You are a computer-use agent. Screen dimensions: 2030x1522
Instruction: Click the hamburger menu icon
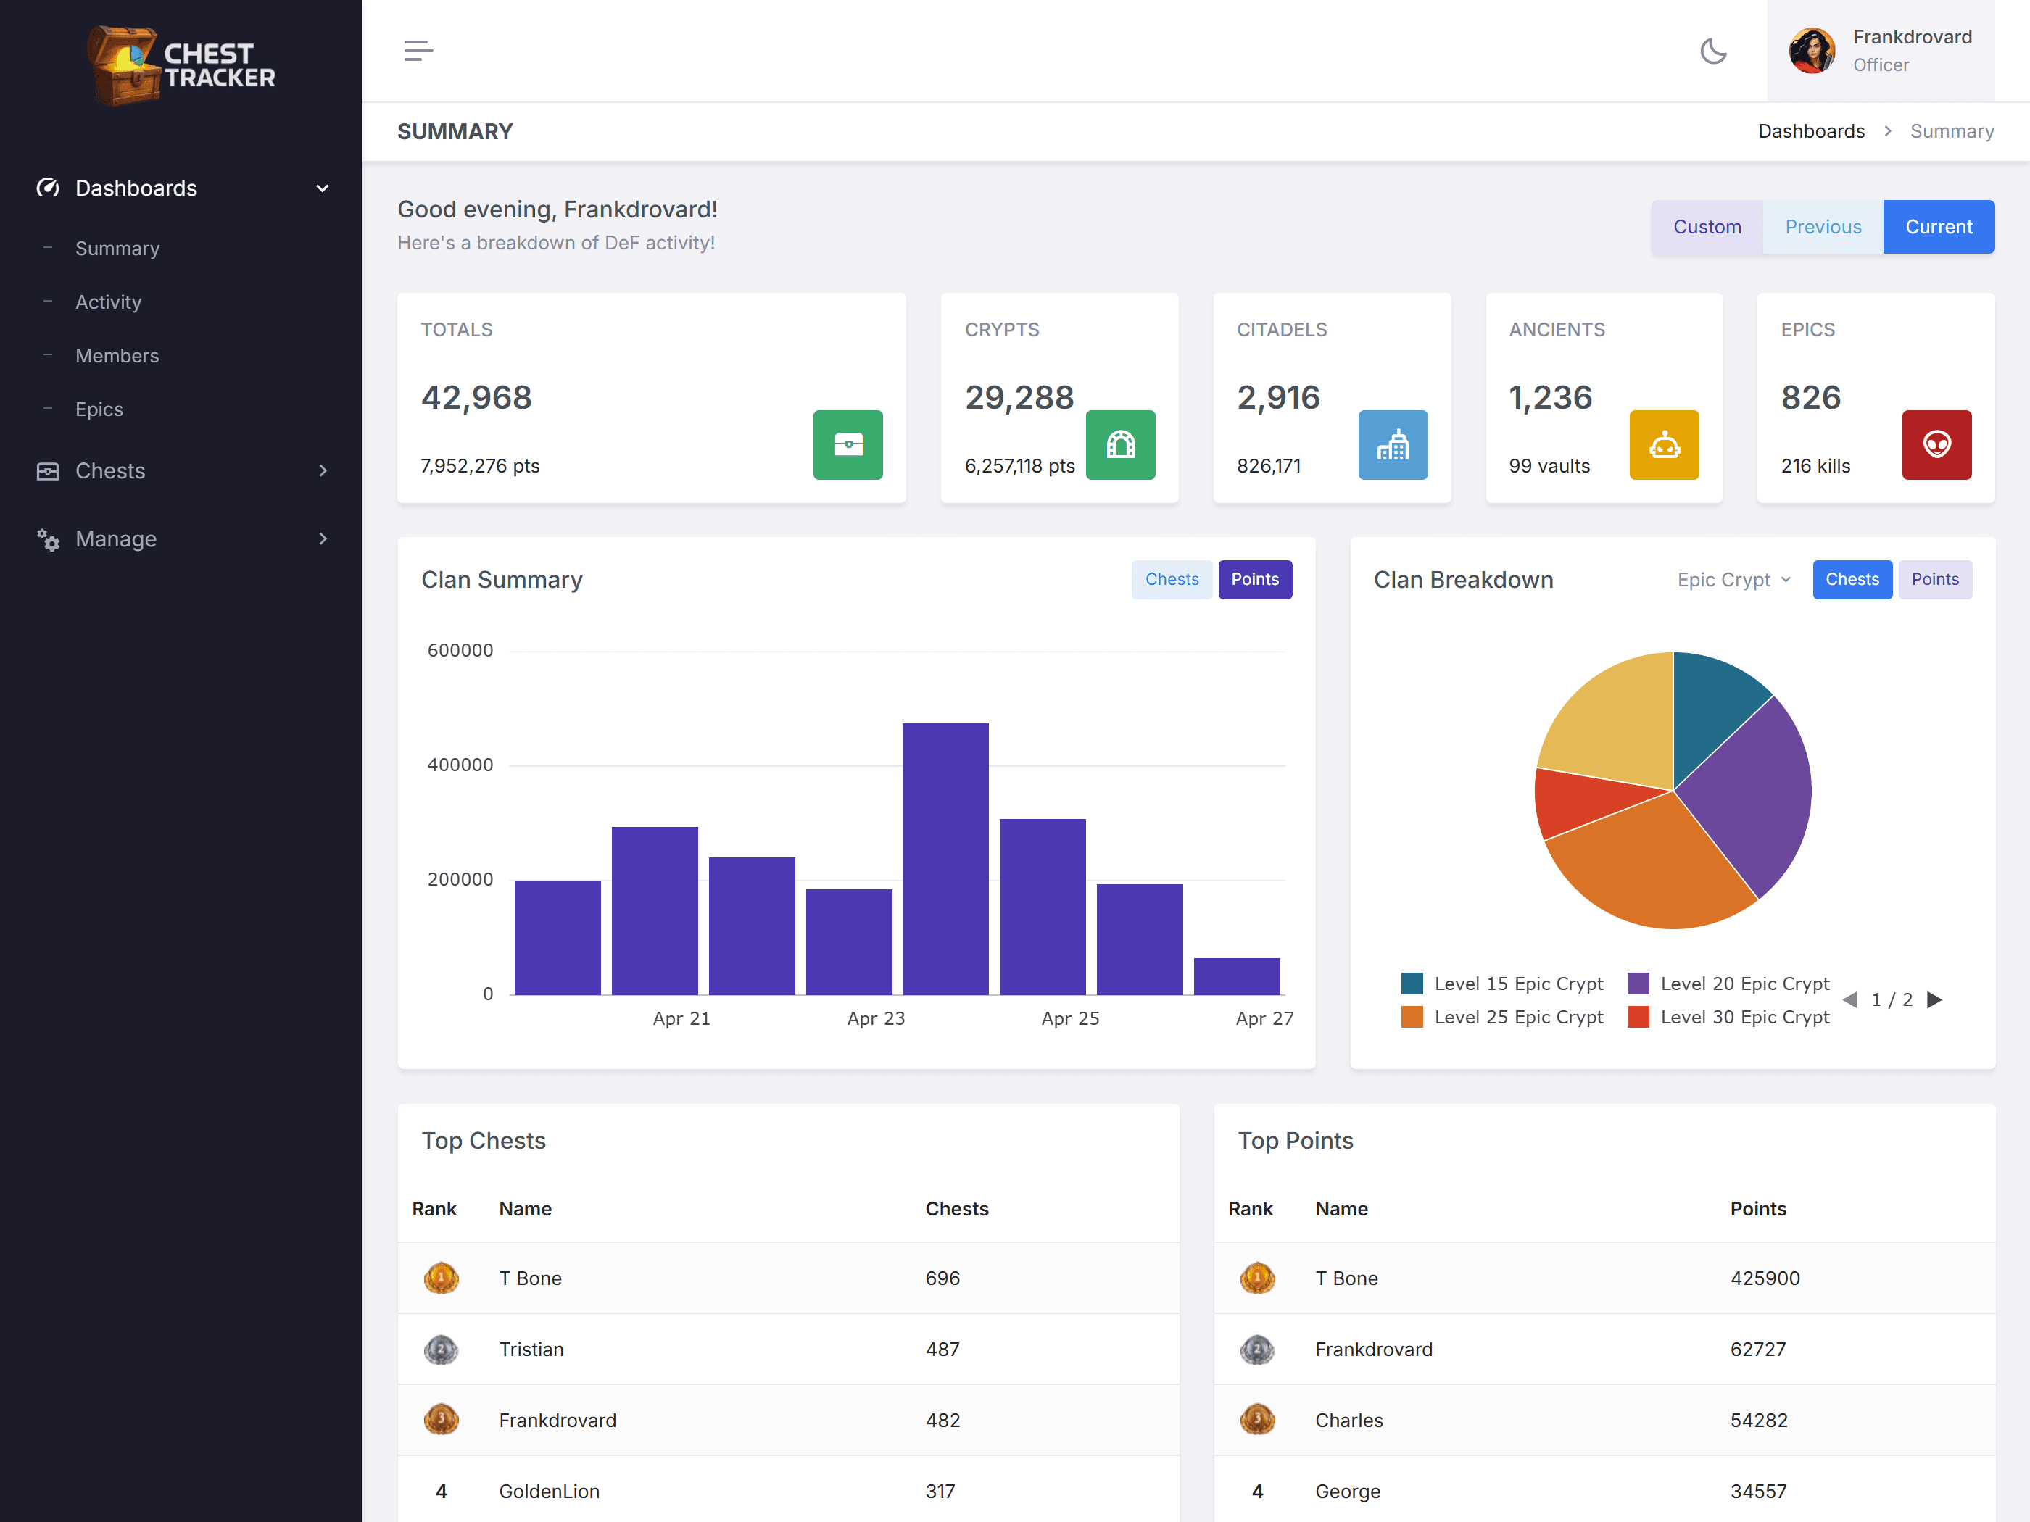418,51
